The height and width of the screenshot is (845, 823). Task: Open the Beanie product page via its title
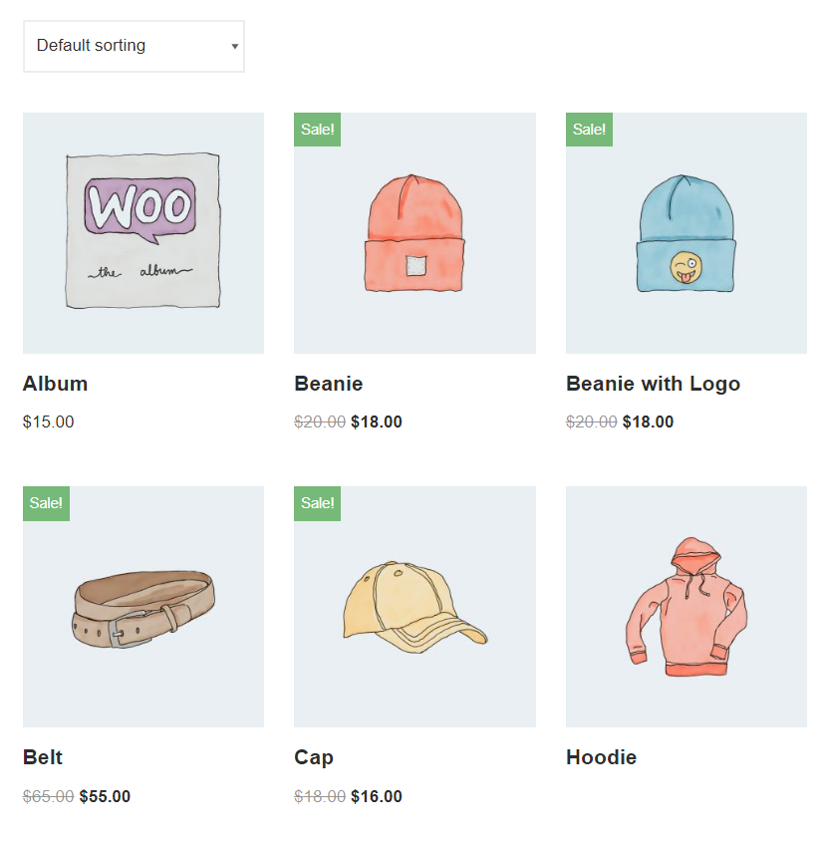click(x=328, y=384)
